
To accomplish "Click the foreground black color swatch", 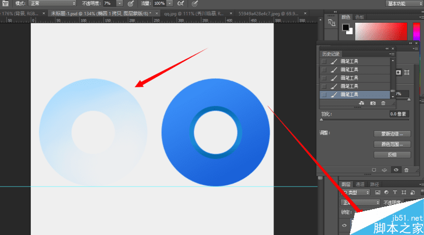I will [346, 27].
